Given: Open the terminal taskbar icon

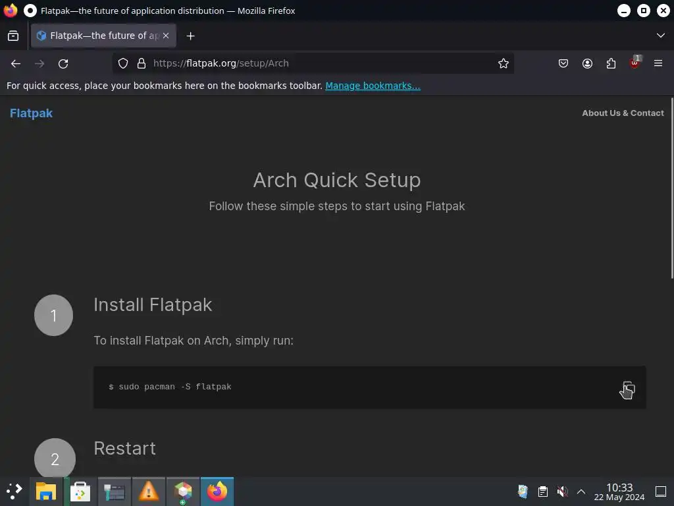Looking at the screenshot, I should pyautogui.click(x=115, y=491).
